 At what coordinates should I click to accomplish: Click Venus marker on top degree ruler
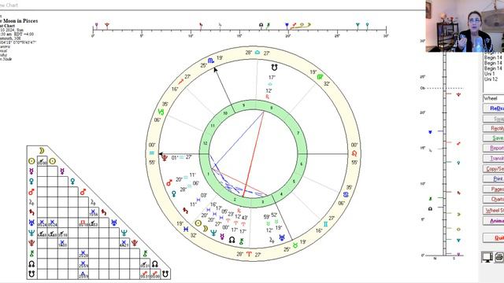point(367,25)
